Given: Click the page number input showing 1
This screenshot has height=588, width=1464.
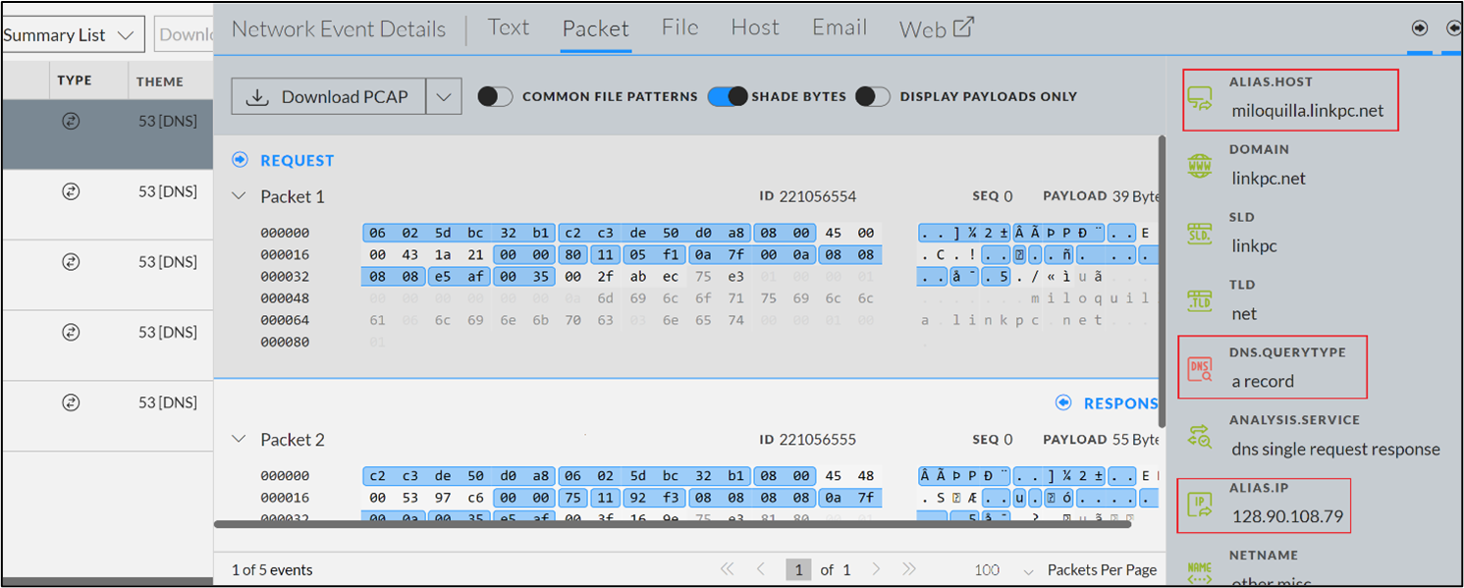Looking at the screenshot, I should tap(798, 569).
